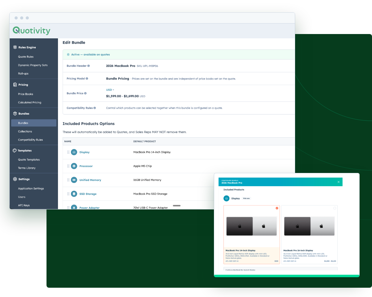Open Users in sidebar
This screenshot has width=372, height=297.
pos(22,197)
